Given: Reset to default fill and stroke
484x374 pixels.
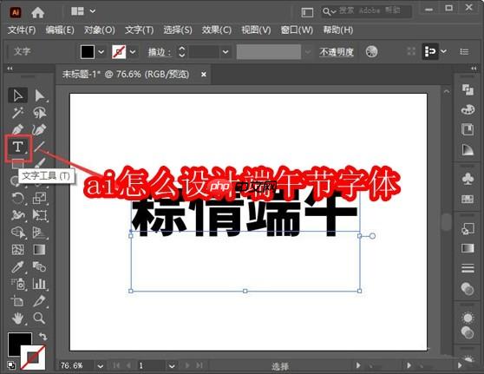Looking at the screenshot, I should point(11,365).
